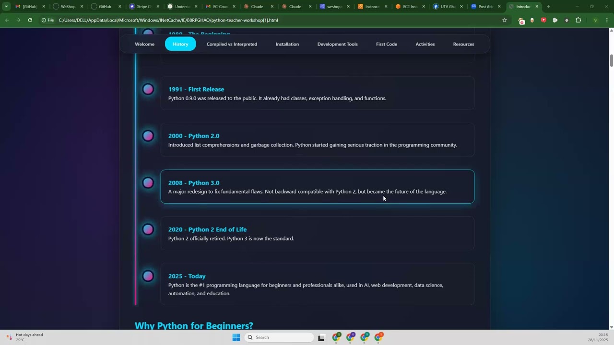
Task: Bookmark this page with the star icon
Action: click(x=504, y=20)
